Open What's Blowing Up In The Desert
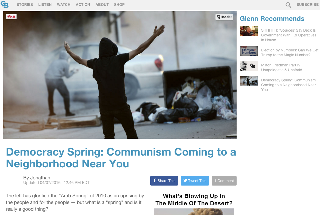 point(194,200)
